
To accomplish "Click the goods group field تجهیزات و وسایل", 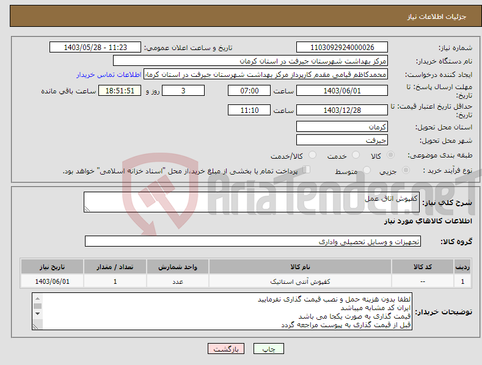I will click(x=253, y=242).
